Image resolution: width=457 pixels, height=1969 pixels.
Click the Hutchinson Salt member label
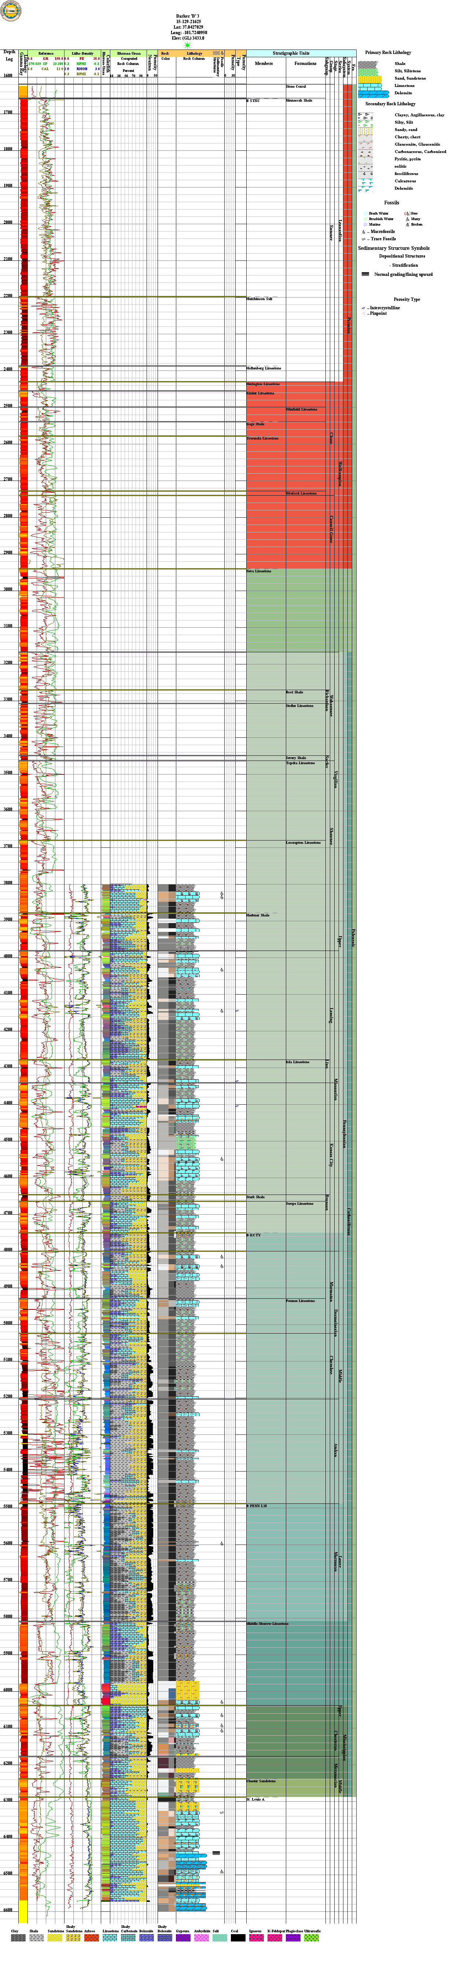[259, 299]
